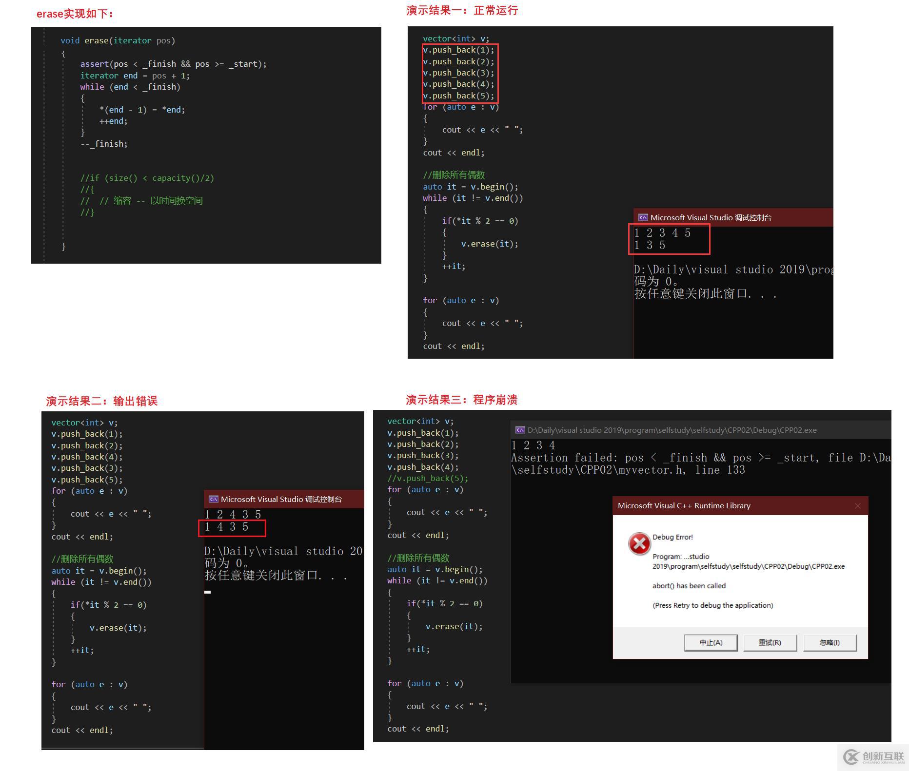Click the line iterator end = pos + 1;

click(135, 76)
